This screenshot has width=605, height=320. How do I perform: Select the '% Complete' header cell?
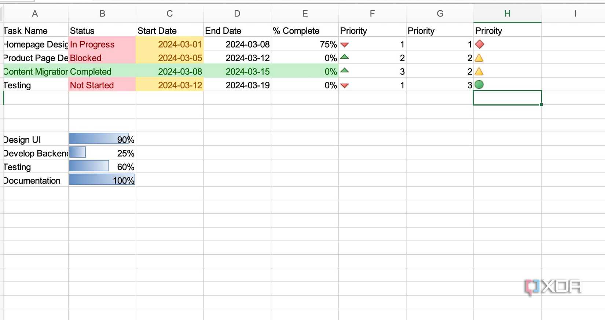click(305, 31)
